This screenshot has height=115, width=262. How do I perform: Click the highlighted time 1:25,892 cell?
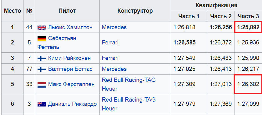248,27
